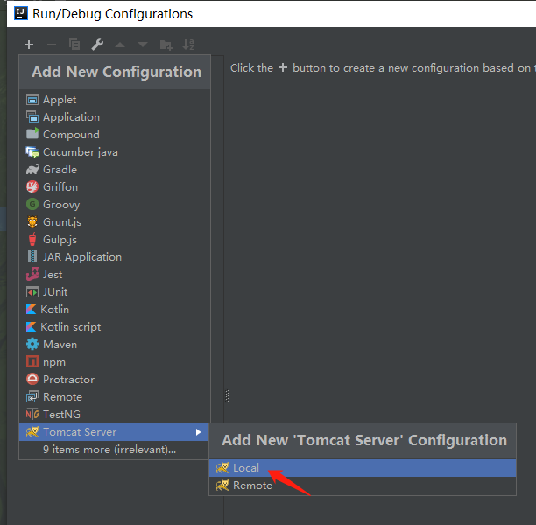Click the Copy Configuration icon
This screenshot has height=525, width=536.
pos(74,45)
